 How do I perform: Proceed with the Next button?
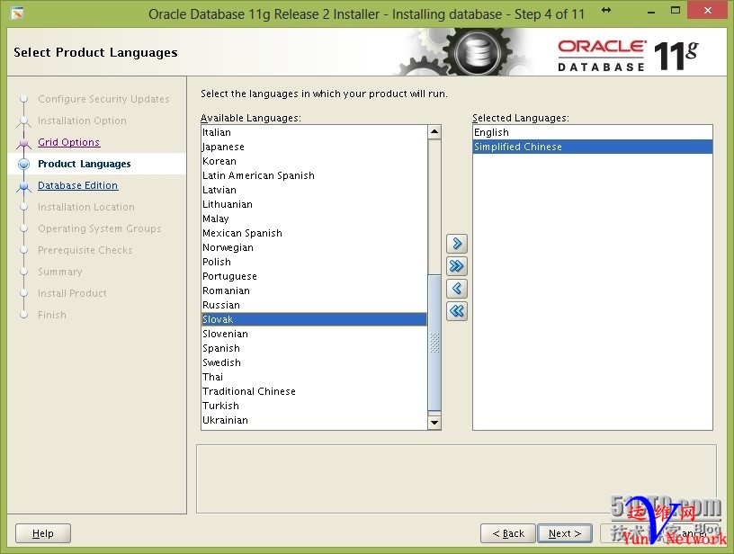(x=565, y=533)
